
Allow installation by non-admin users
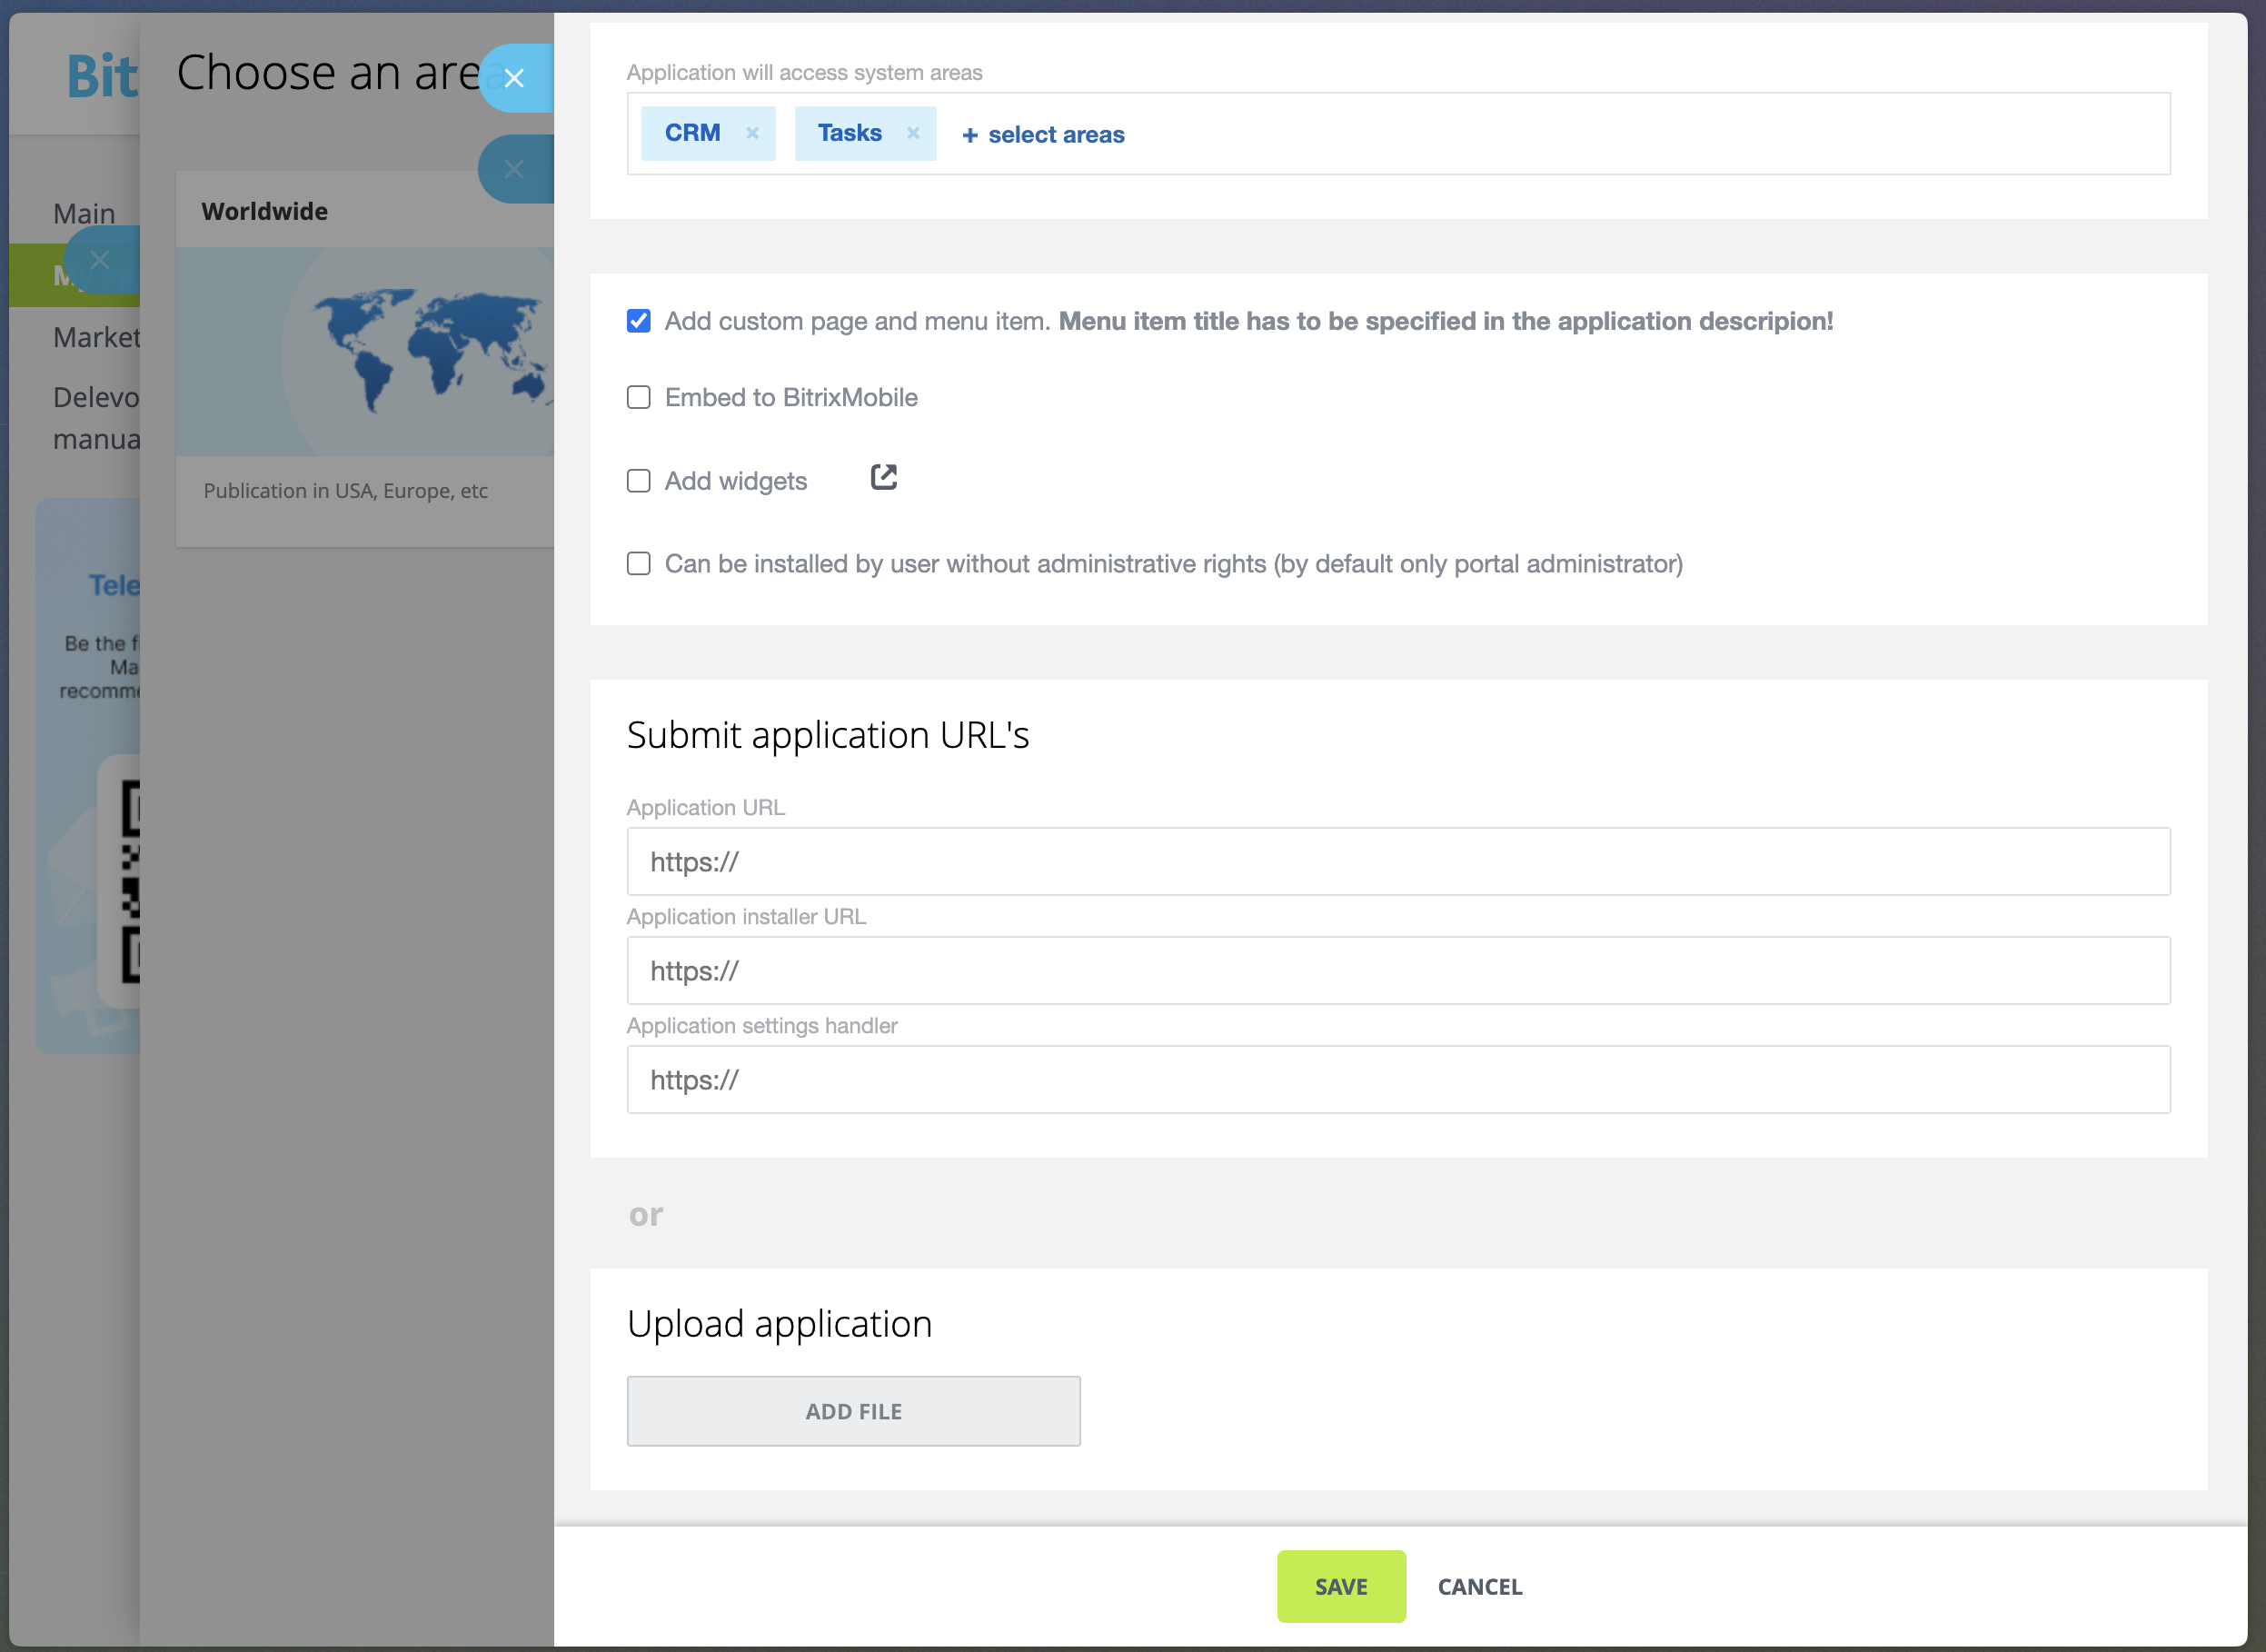638,564
